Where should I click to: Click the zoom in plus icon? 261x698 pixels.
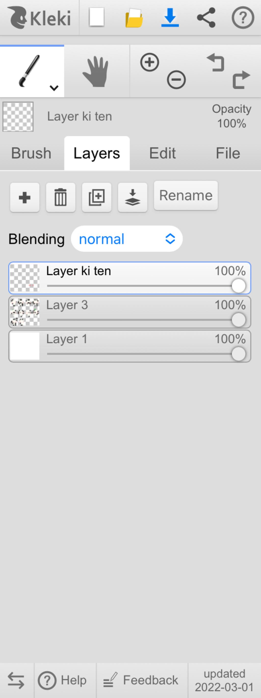coord(150,62)
